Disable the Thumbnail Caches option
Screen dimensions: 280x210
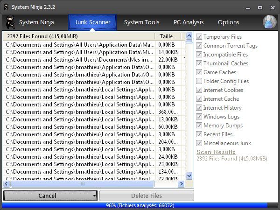tap(199, 63)
